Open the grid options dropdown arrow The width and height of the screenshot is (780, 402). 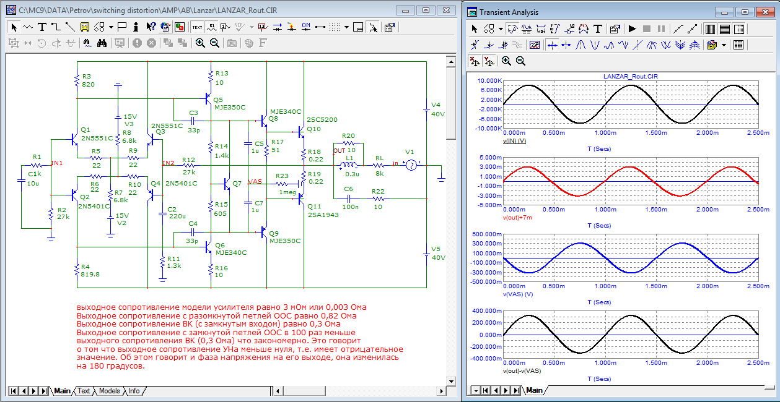(346, 27)
